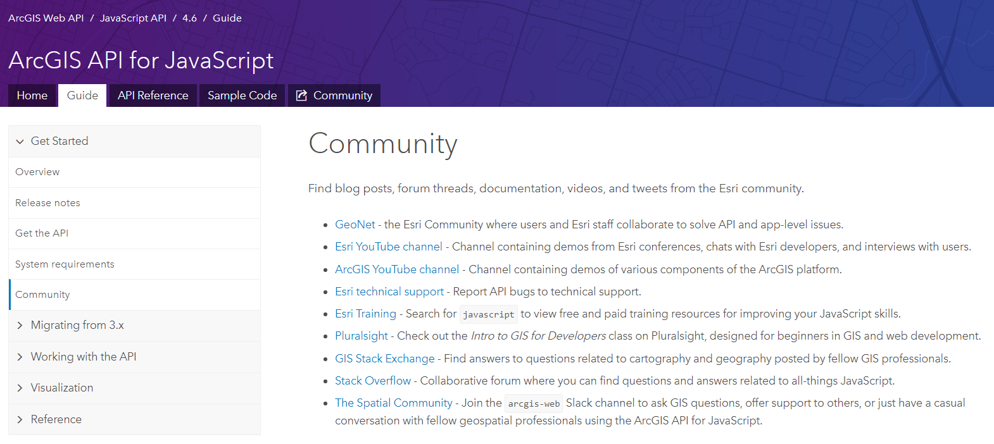Go to ArcGIS Web API breadcrumb
Viewport: 994px width, 444px height.
click(x=46, y=18)
